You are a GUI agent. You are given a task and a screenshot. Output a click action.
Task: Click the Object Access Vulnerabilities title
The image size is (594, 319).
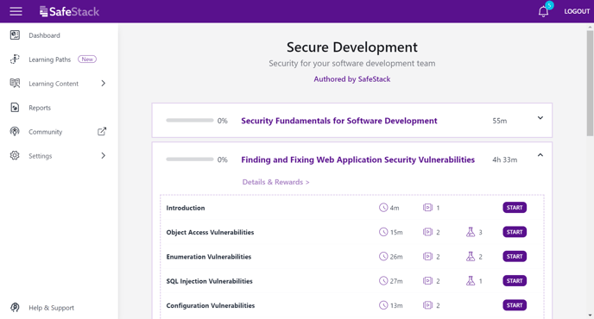(x=210, y=232)
